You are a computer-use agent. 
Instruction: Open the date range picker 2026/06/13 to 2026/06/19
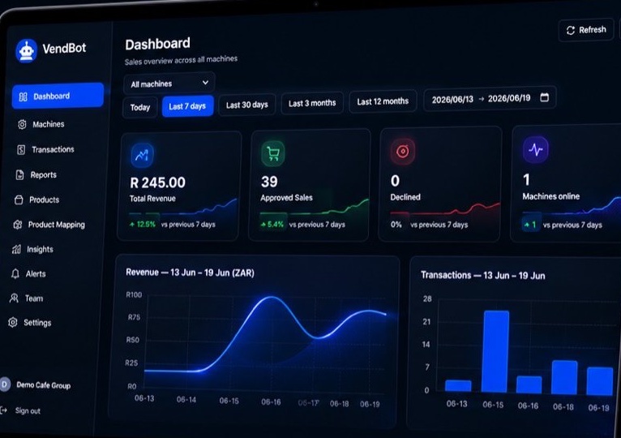490,99
